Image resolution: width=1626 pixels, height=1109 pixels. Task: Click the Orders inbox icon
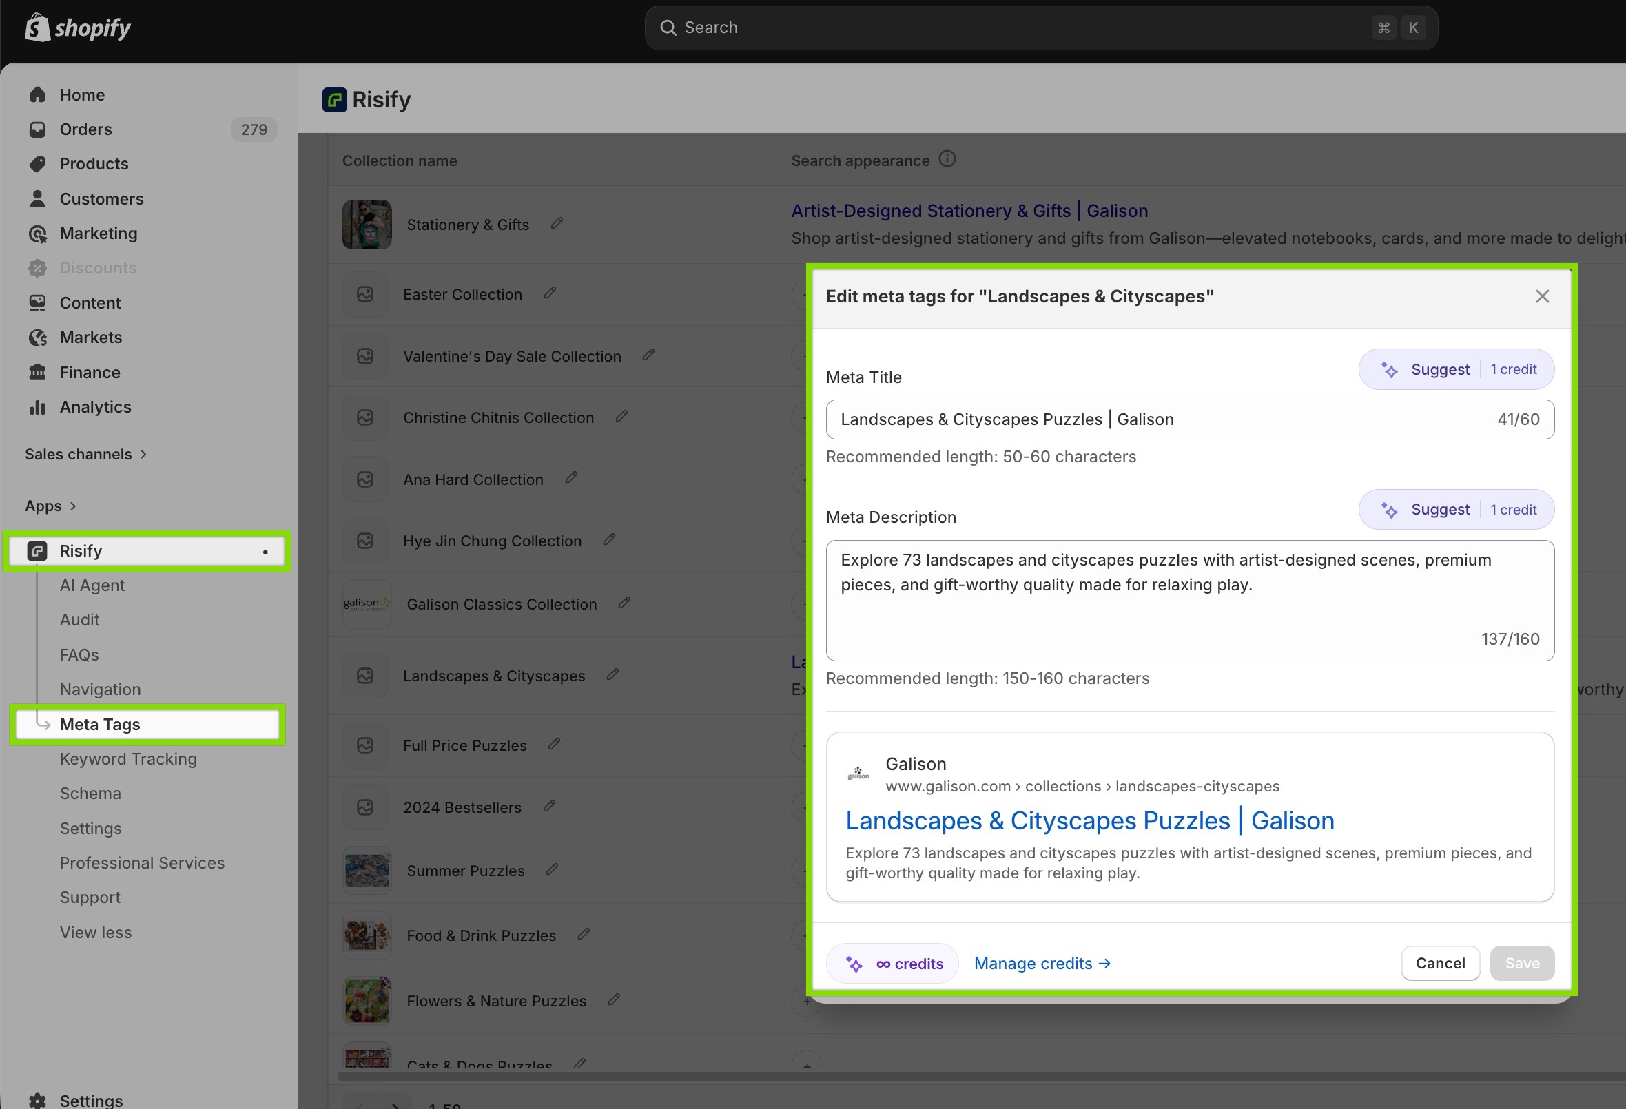pos(38,129)
